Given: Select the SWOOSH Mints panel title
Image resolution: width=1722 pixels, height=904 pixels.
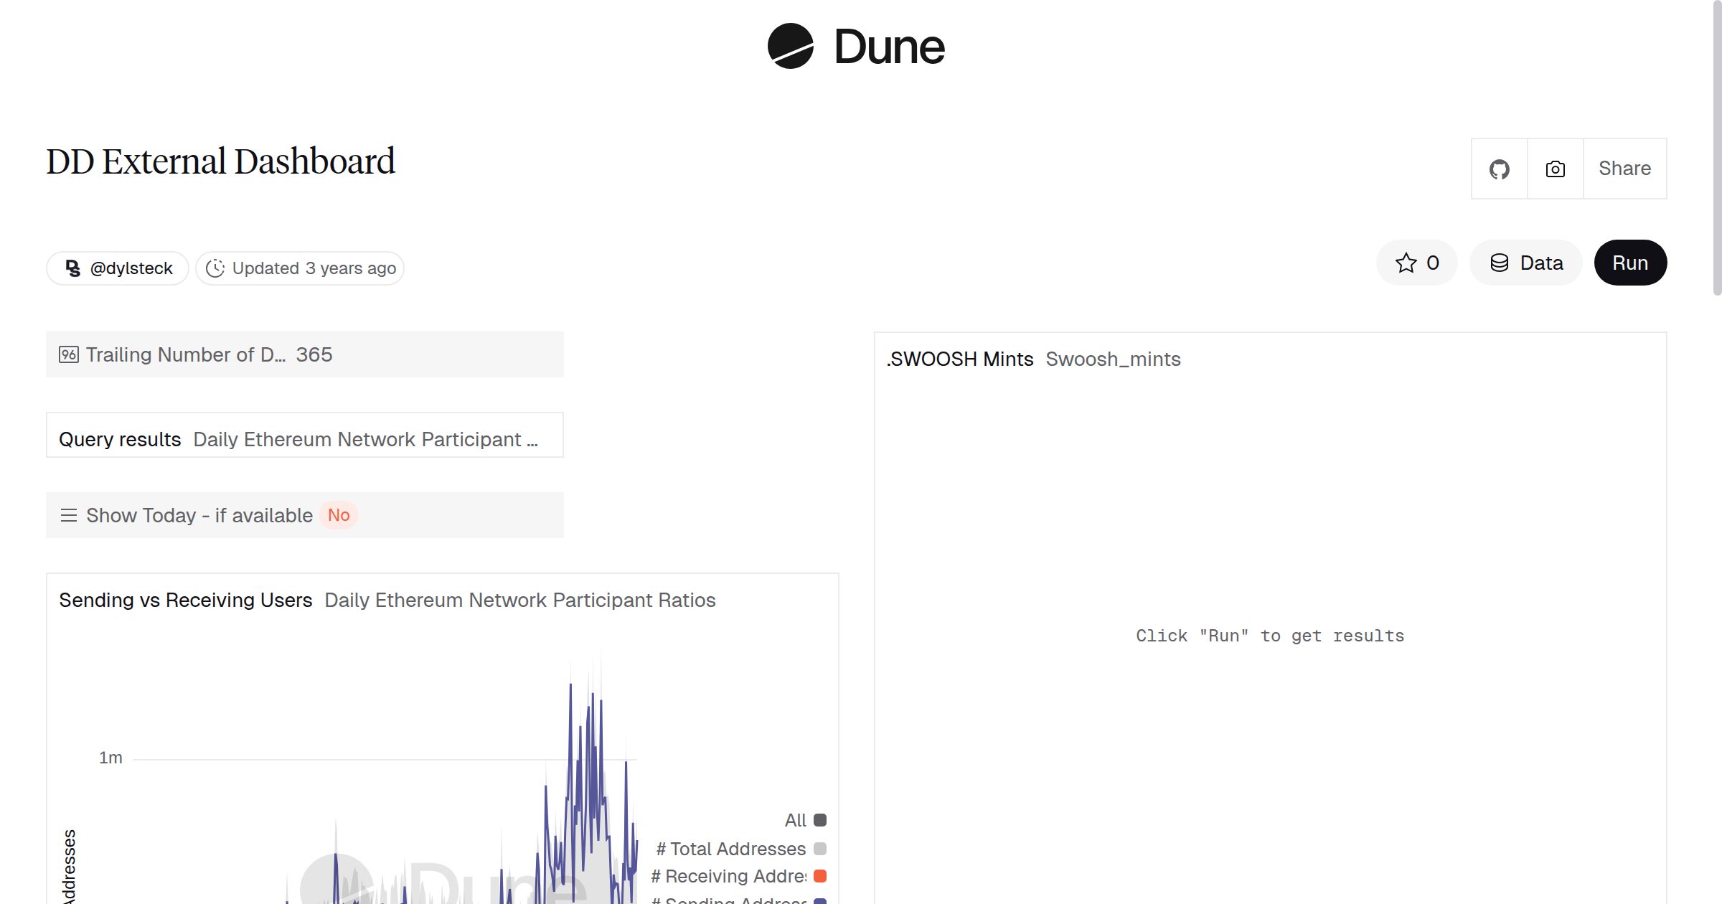Looking at the screenshot, I should (x=961, y=359).
